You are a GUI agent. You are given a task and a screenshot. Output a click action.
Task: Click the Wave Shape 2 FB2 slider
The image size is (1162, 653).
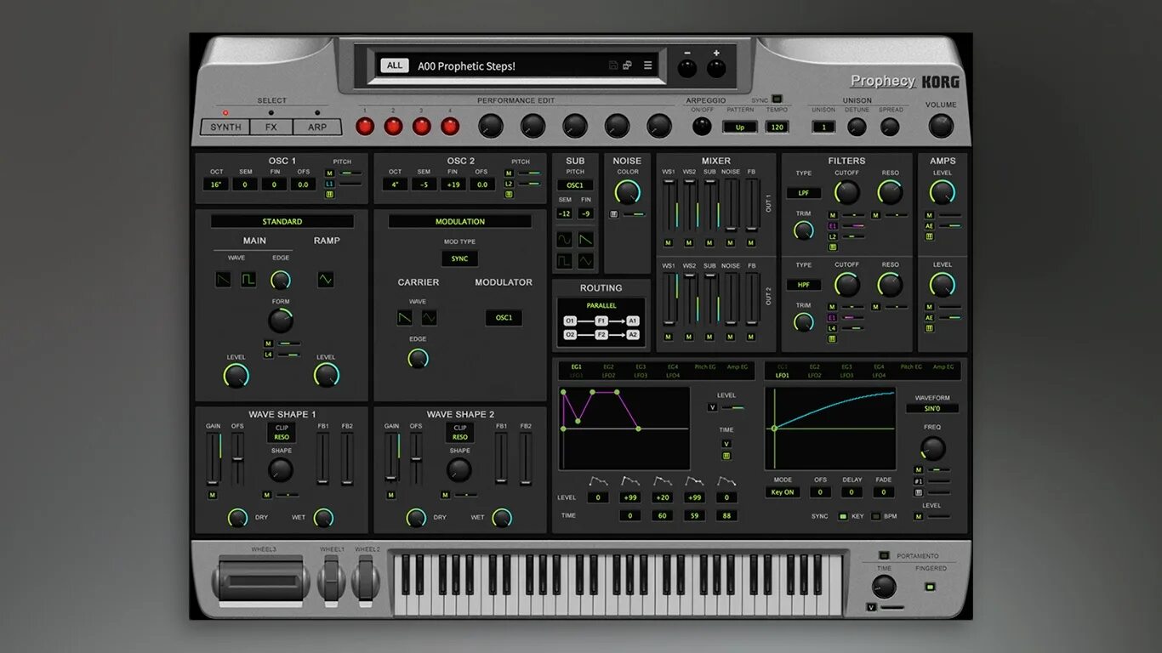pos(526,458)
